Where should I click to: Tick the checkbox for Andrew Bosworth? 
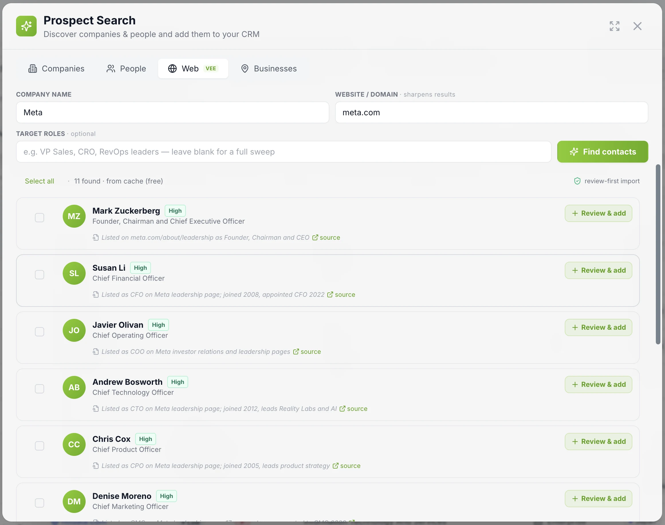click(x=40, y=389)
